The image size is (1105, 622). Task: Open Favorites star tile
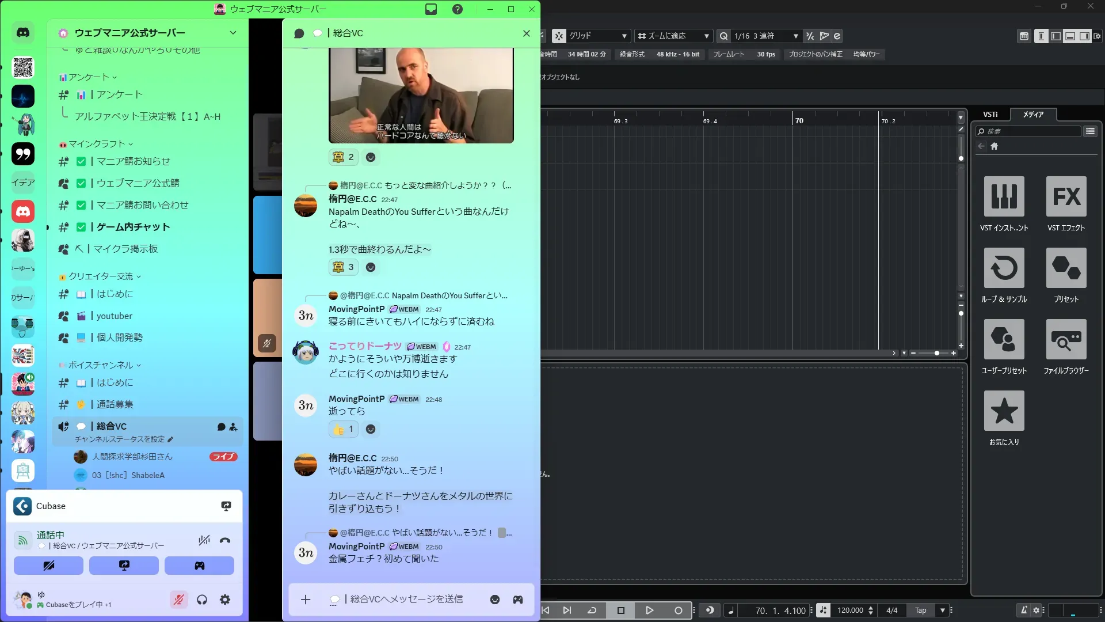(x=1004, y=411)
